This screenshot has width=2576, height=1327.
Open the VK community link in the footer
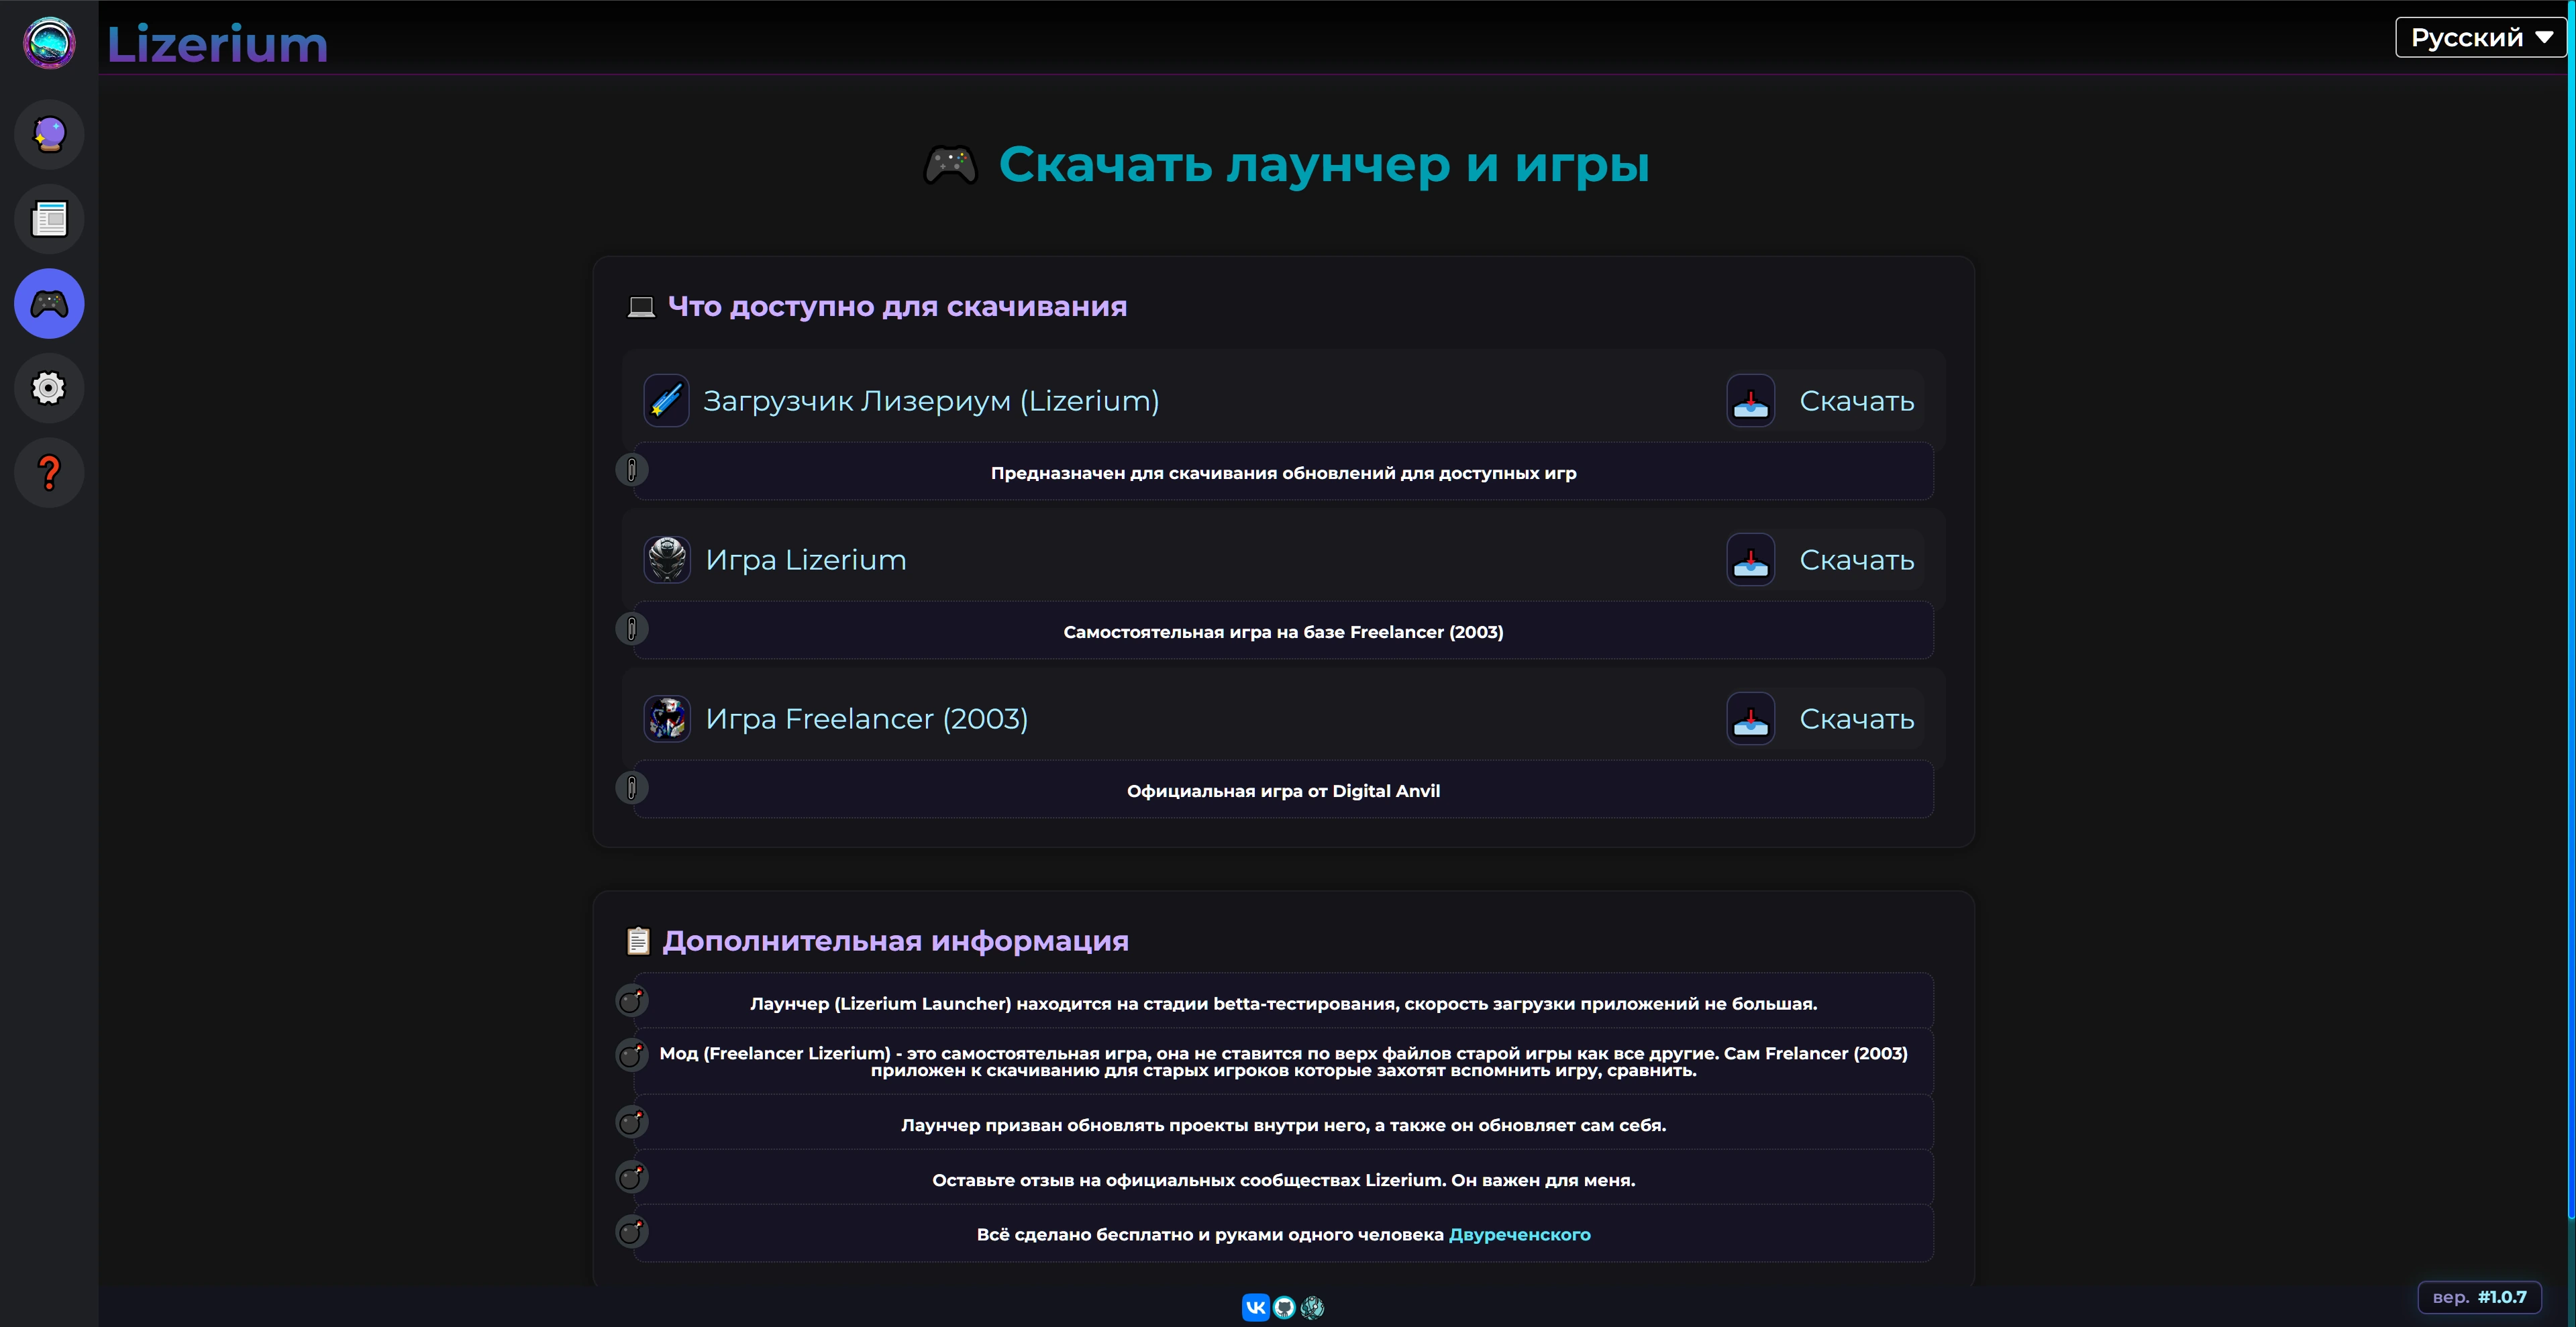tap(1256, 1307)
